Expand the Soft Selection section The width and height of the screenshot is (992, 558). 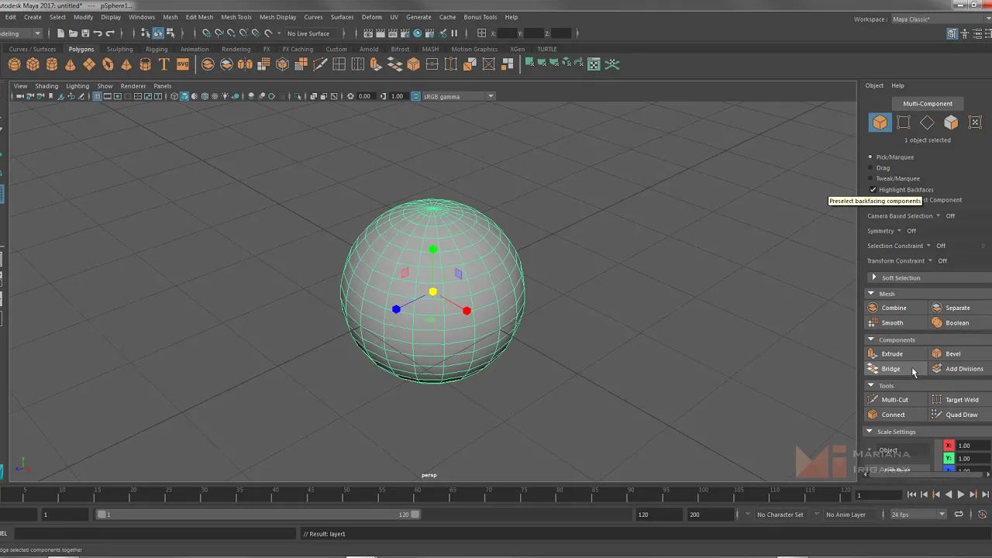pos(874,277)
